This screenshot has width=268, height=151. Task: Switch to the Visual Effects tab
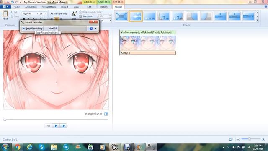pyautogui.click(x=49, y=7)
